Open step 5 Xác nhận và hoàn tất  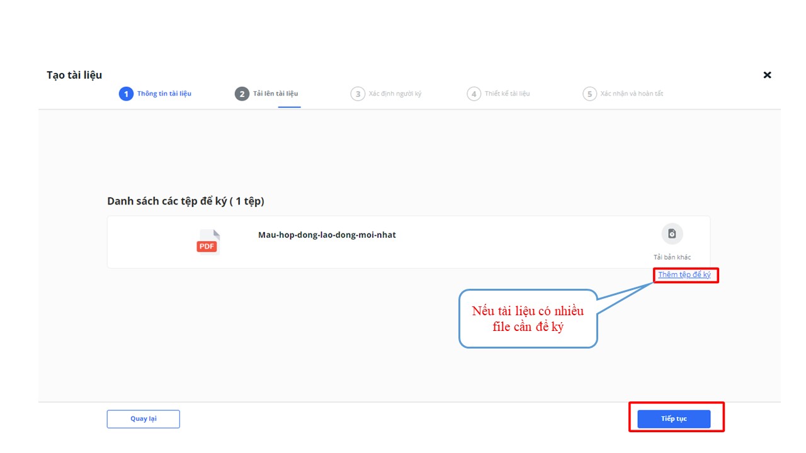[623, 94]
